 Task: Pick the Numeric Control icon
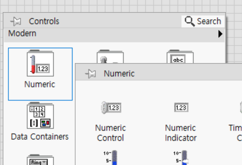111,107
